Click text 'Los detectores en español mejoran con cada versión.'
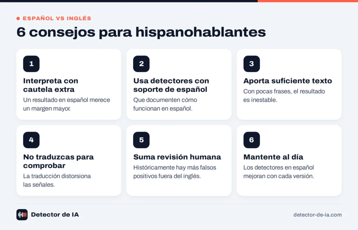The image size is (358, 230). point(279,172)
